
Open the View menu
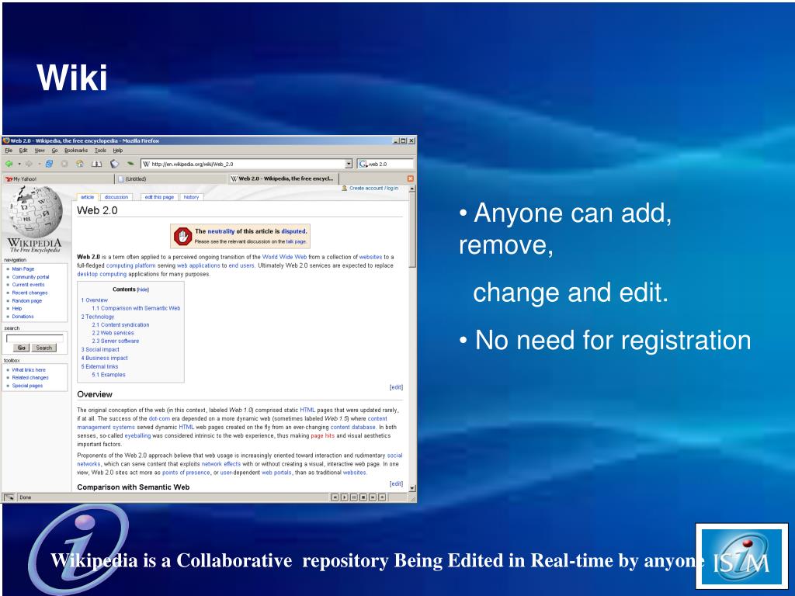pos(40,151)
